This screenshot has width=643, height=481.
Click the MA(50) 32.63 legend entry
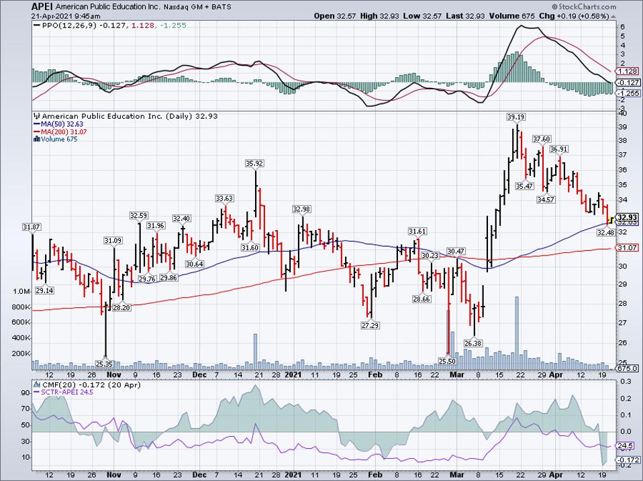(x=62, y=123)
